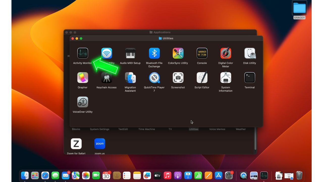Click the Weather label in Applications window
The height and width of the screenshot is (182, 323).
point(241,129)
